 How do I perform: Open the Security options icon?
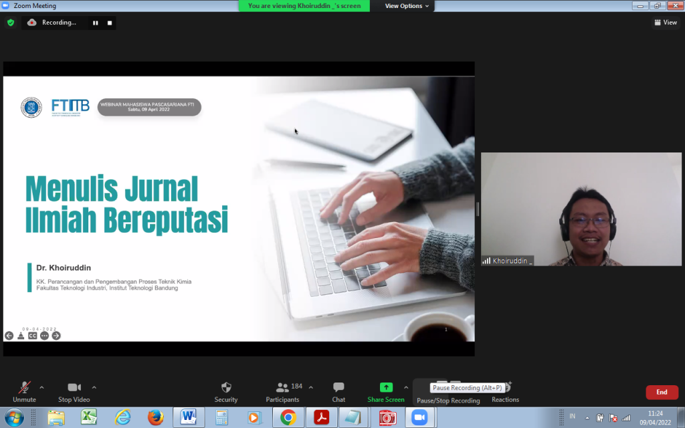tap(226, 388)
